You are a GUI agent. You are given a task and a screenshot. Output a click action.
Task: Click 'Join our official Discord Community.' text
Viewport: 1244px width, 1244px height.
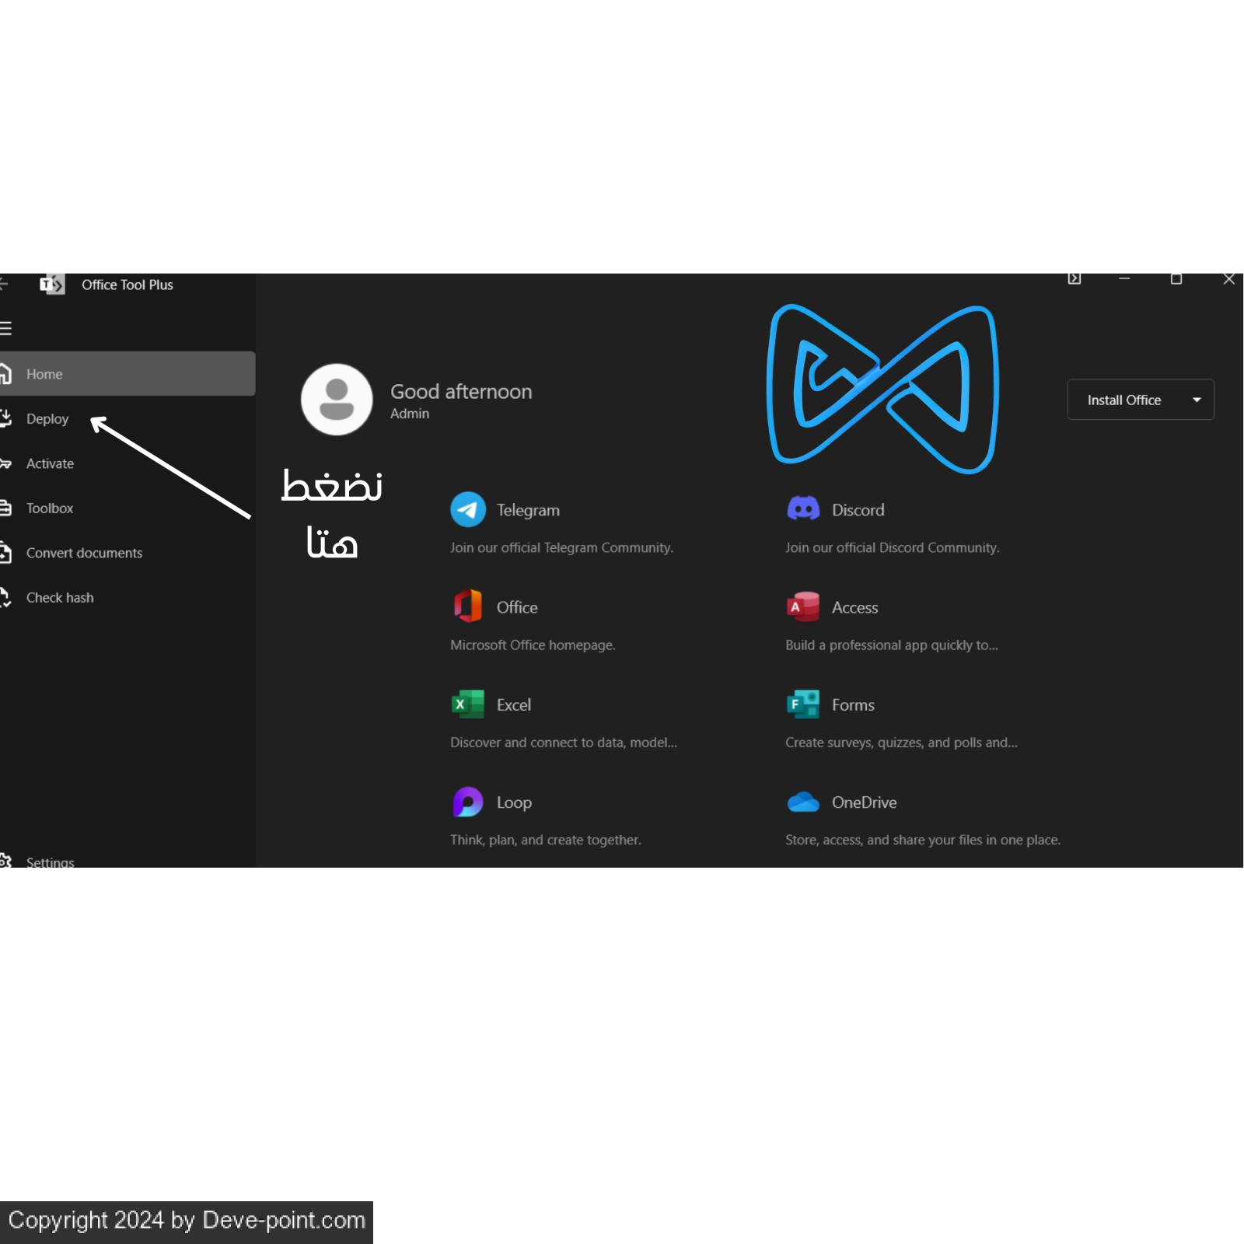893,548
